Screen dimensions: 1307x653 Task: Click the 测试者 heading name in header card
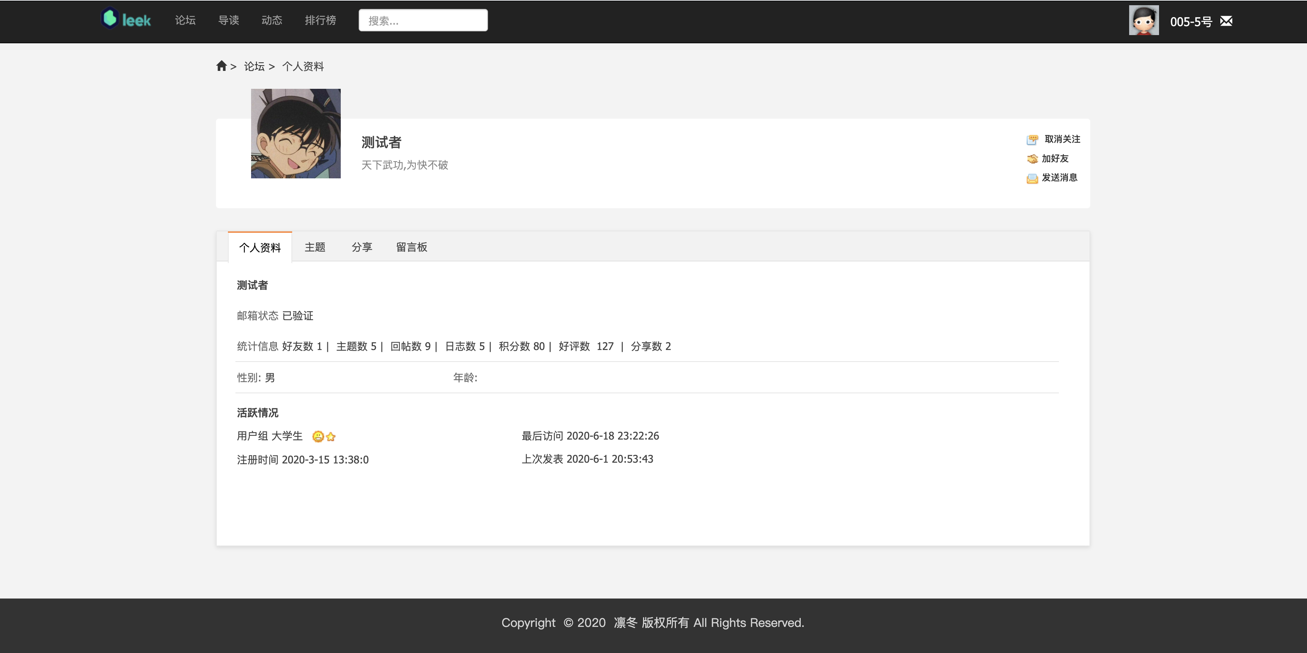(381, 142)
